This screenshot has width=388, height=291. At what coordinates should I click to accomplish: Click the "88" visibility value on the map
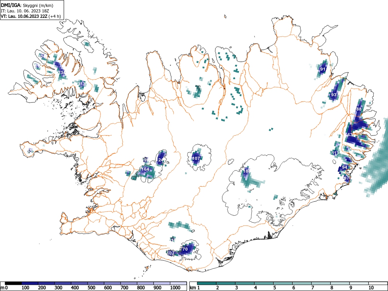point(359,109)
